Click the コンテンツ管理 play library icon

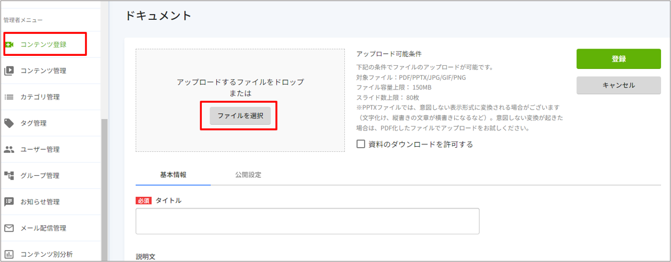coord(9,70)
